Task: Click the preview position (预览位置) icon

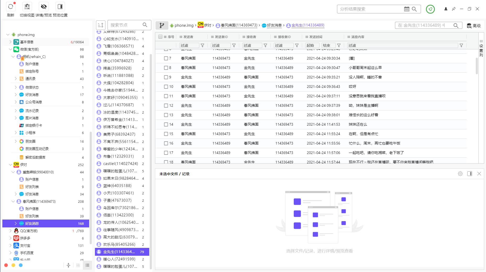Action: tap(60, 7)
